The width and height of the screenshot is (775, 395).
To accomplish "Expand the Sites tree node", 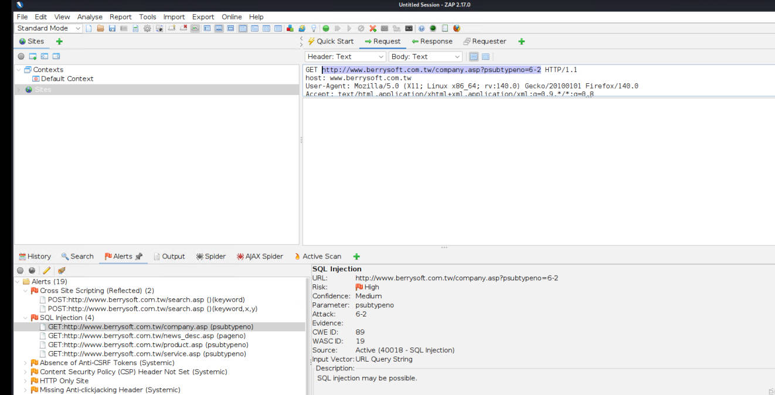I will pos(18,90).
